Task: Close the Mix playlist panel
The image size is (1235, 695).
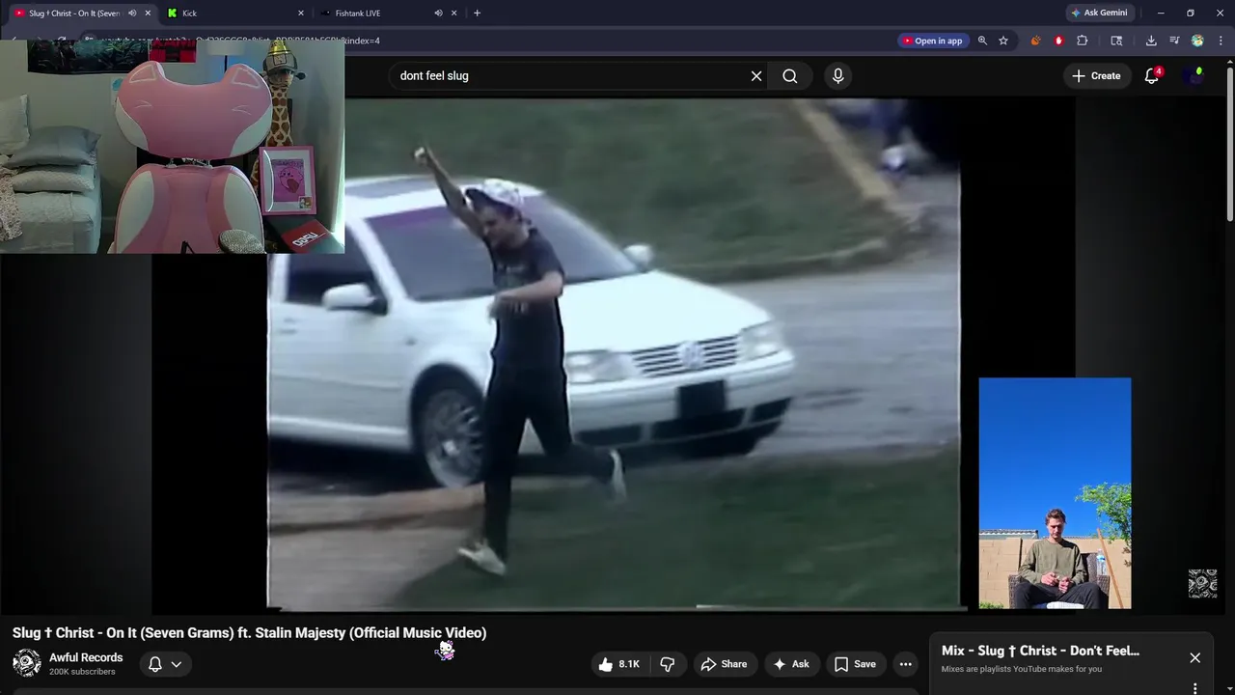Action: click(x=1194, y=657)
